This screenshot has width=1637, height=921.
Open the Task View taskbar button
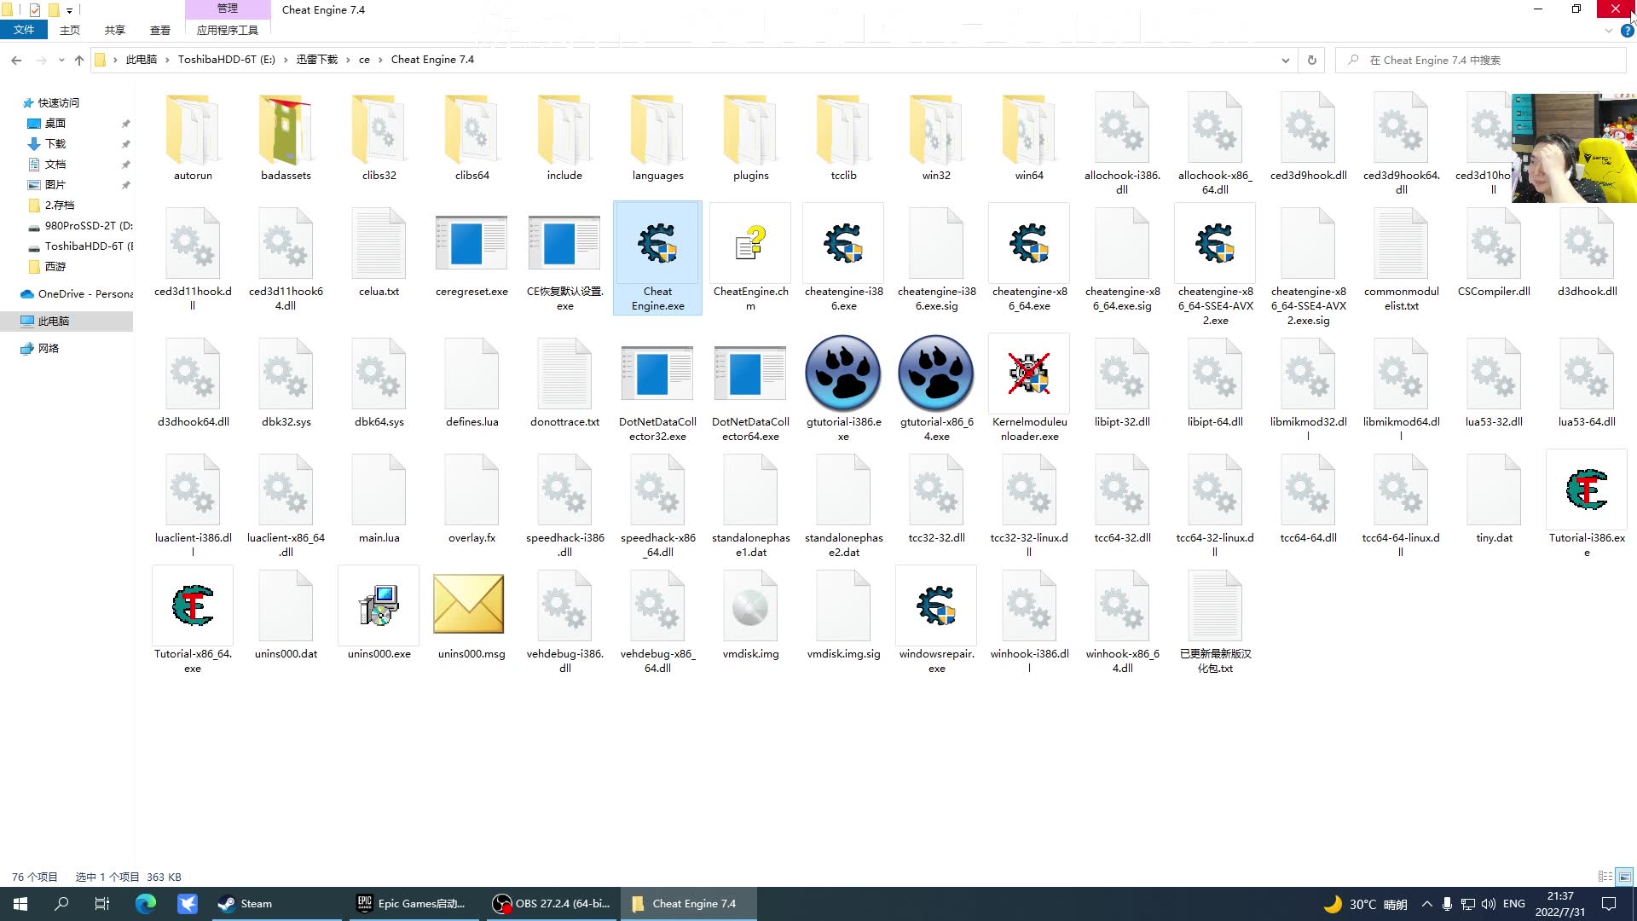pyautogui.click(x=102, y=904)
